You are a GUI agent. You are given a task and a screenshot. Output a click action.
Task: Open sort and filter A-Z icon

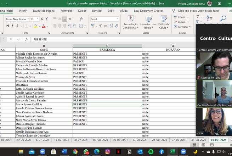[x=209, y=18]
